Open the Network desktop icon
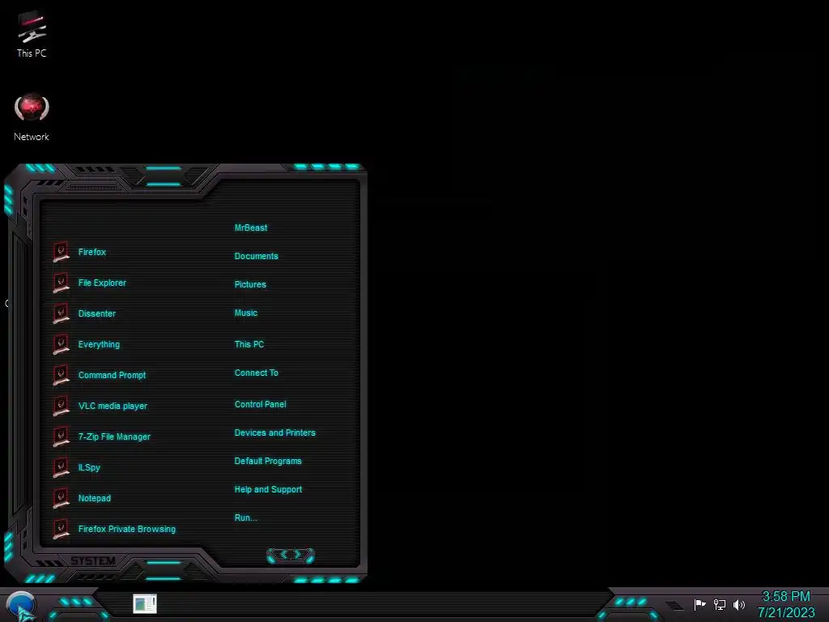The width and height of the screenshot is (829, 622). 32,117
